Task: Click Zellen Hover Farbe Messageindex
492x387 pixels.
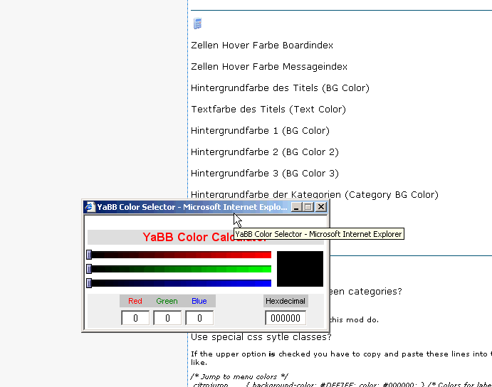Action: [269, 67]
